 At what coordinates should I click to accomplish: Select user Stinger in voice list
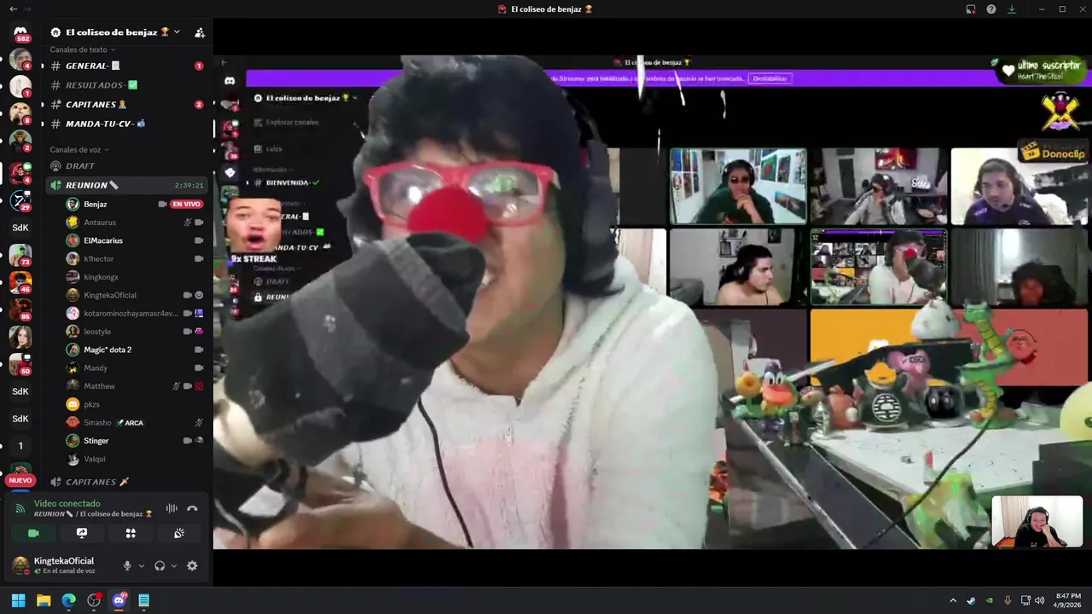pos(134,441)
